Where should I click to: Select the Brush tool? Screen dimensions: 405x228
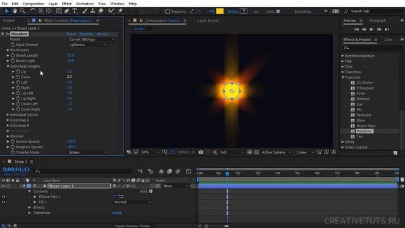click(x=85, y=11)
